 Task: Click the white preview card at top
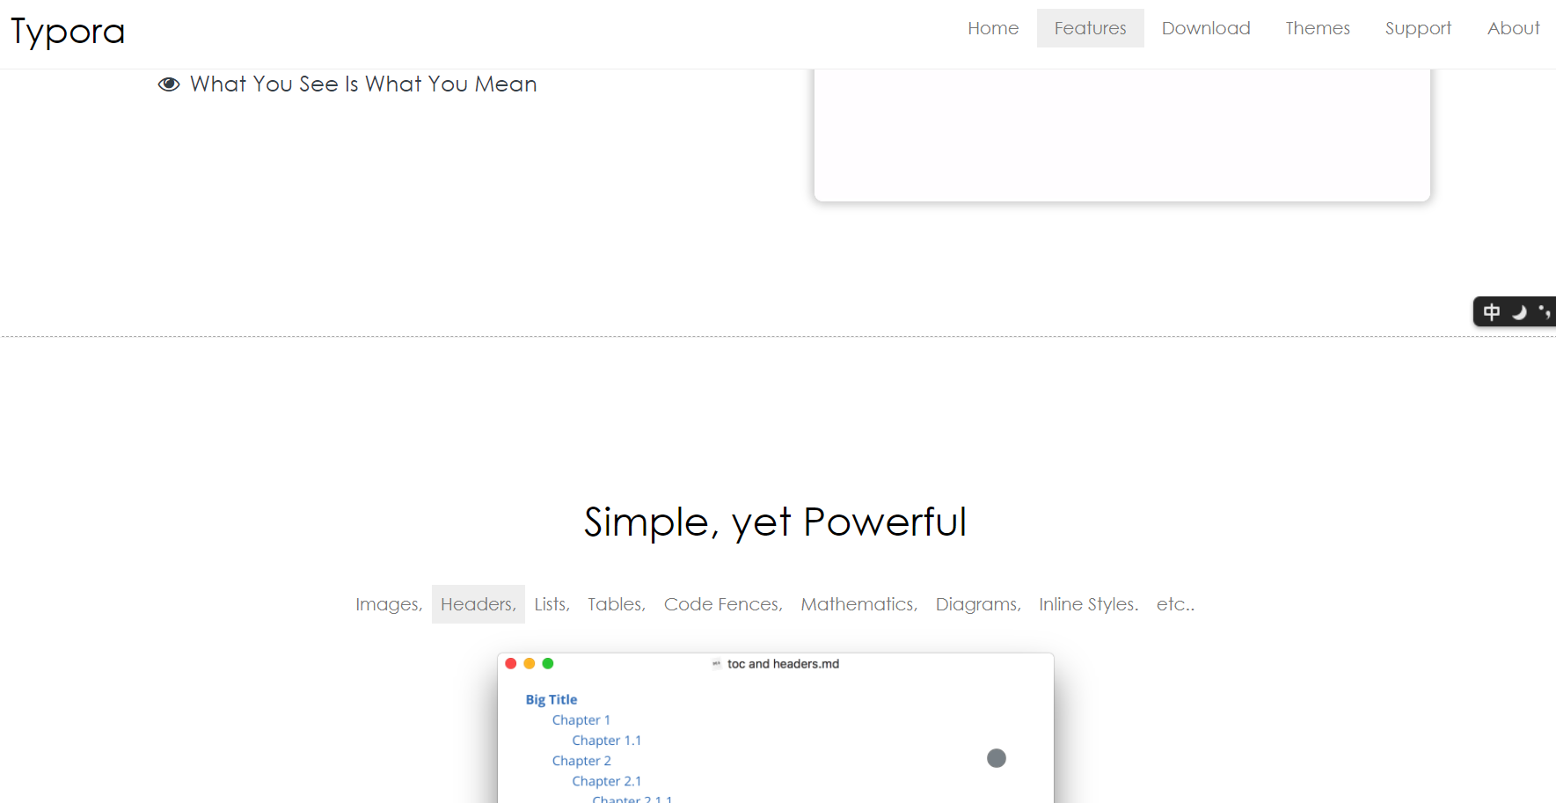click(1122, 135)
